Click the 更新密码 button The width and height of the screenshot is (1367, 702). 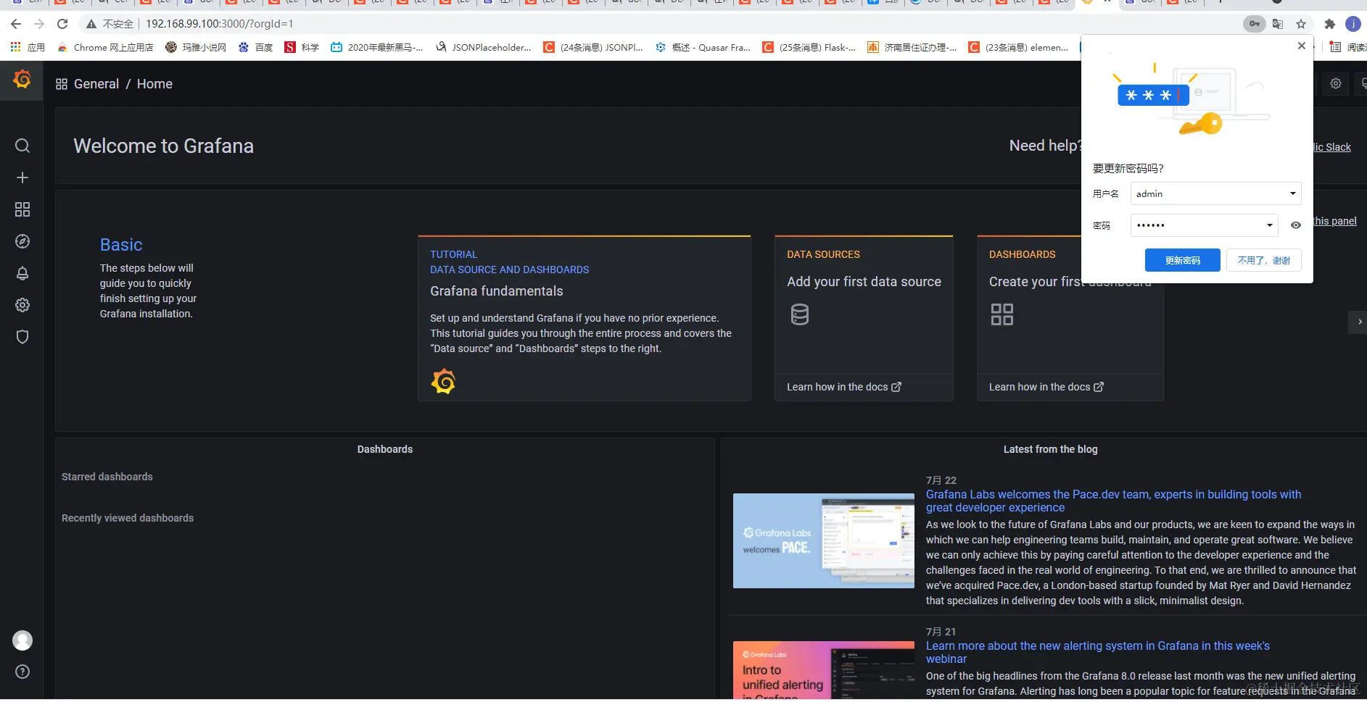(1182, 260)
